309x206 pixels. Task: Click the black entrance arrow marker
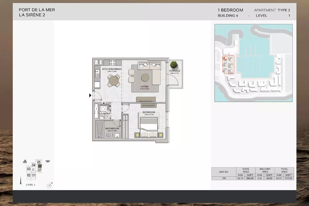coord(90,96)
